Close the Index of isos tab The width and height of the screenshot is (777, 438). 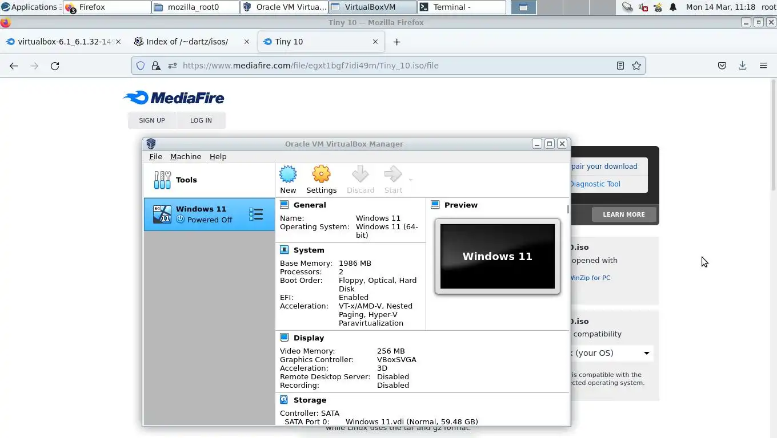(247, 42)
